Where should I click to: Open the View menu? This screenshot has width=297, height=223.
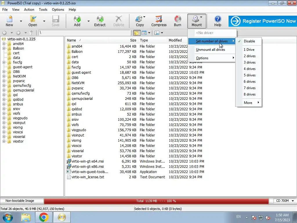(16, 10)
